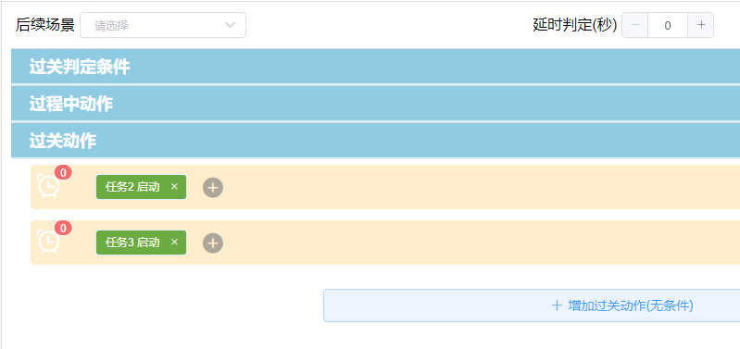Expand the 过程中动作 section
The height and width of the screenshot is (349, 740).
(x=376, y=104)
